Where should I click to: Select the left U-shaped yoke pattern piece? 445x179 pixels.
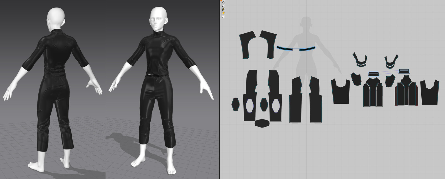click(360, 60)
